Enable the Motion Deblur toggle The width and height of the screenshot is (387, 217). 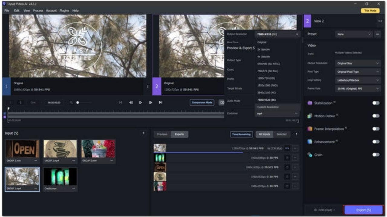[376, 116]
